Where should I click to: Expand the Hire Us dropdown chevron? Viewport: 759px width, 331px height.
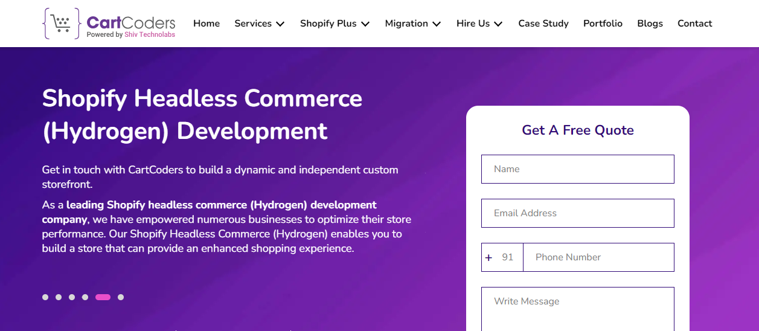498,24
